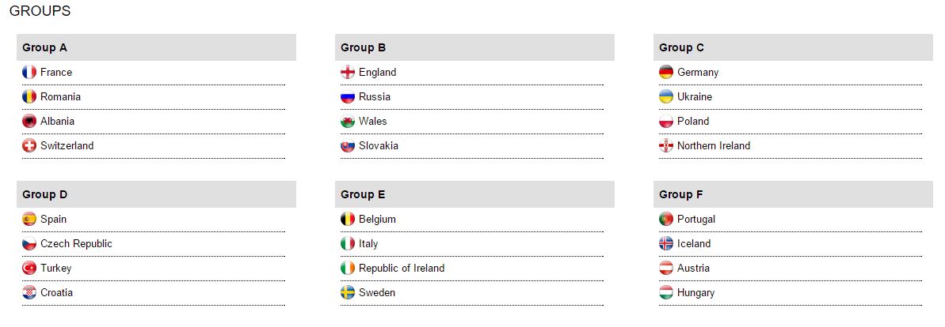Click the Sweden flag icon

[348, 293]
